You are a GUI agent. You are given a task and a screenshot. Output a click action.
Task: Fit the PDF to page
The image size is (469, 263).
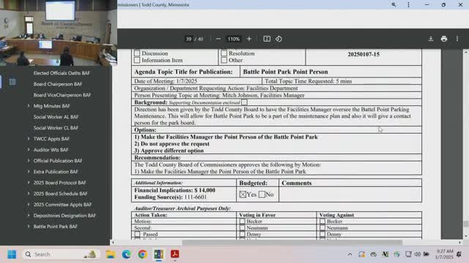tap(267, 39)
